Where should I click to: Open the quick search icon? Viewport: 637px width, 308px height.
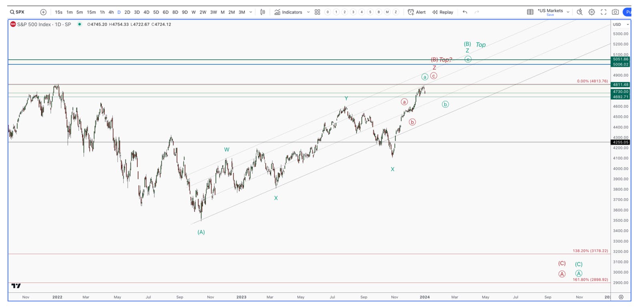tap(579, 12)
